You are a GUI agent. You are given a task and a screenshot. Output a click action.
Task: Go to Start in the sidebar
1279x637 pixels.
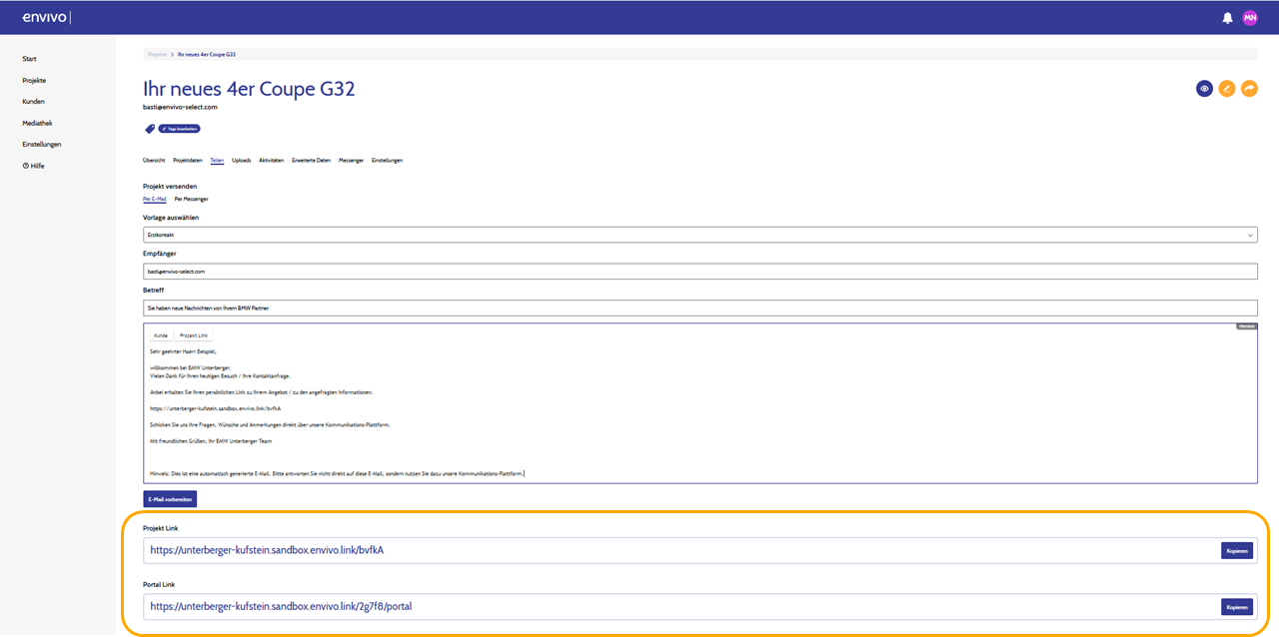(30, 59)
